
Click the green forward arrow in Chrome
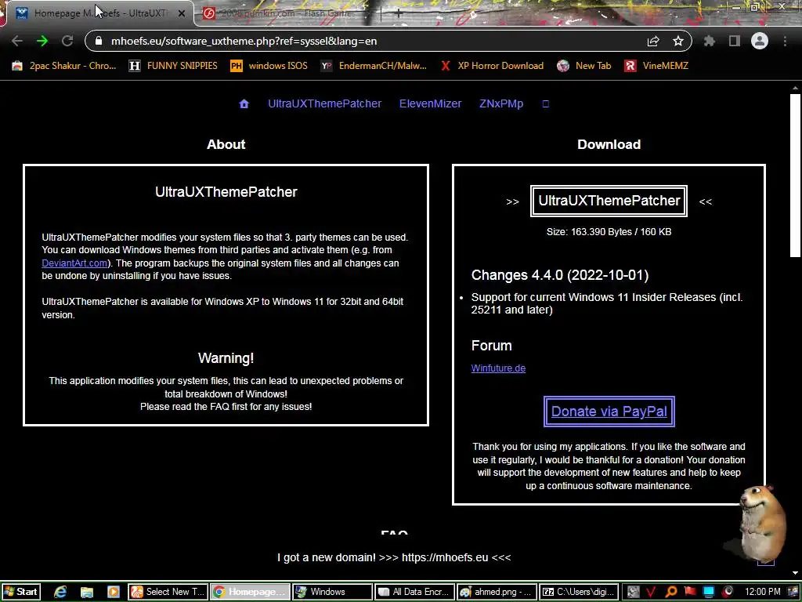pos(42,41)
